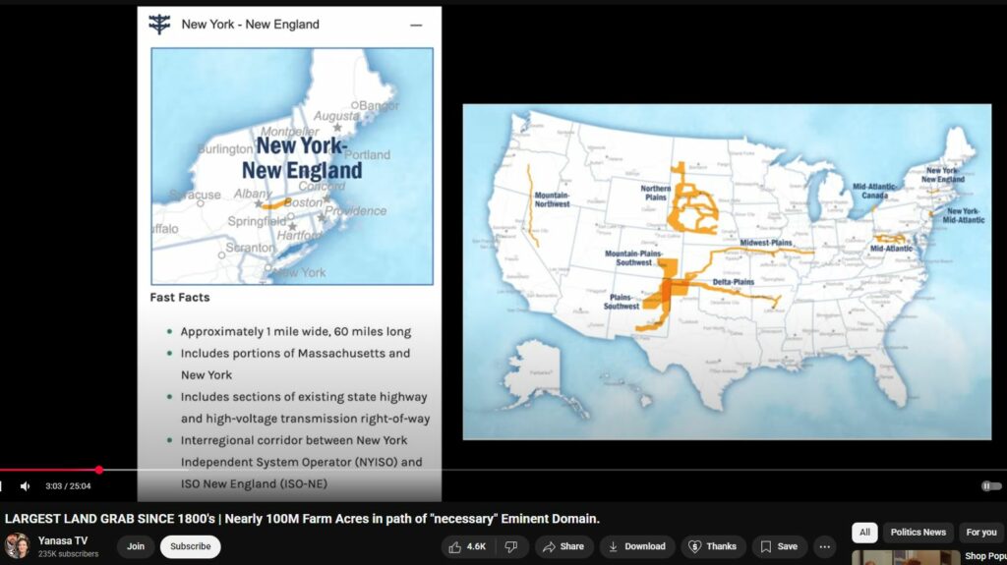Open more actions ellipsis menu

point(825,546)
